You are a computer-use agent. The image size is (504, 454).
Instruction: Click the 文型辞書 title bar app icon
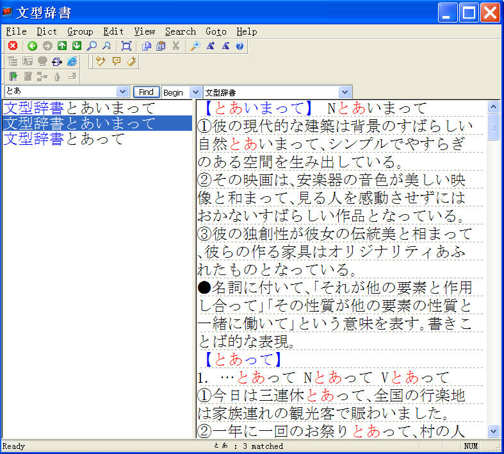pyautogui.click(x=7, y=12)
